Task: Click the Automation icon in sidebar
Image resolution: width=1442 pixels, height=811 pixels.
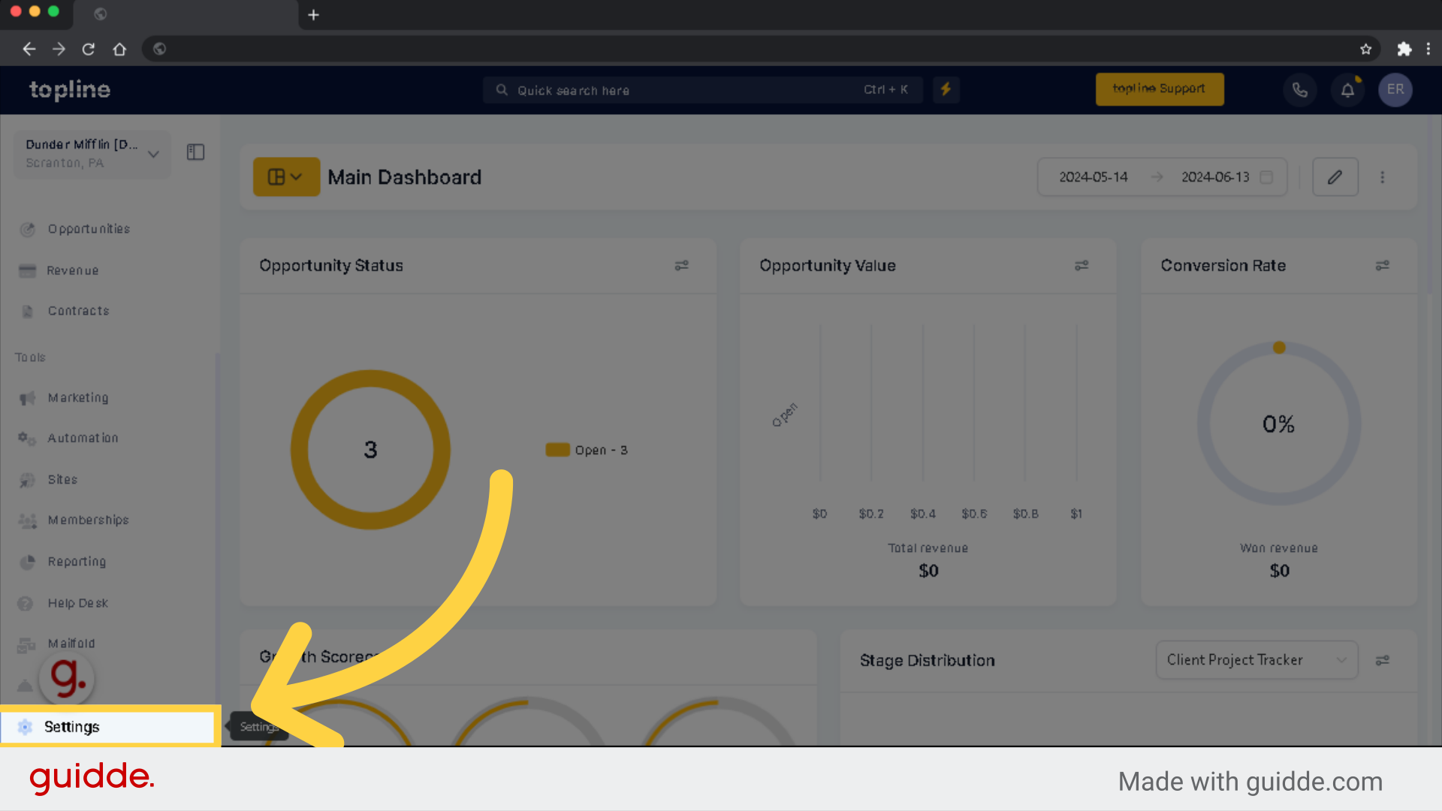Action: (27, 438)
